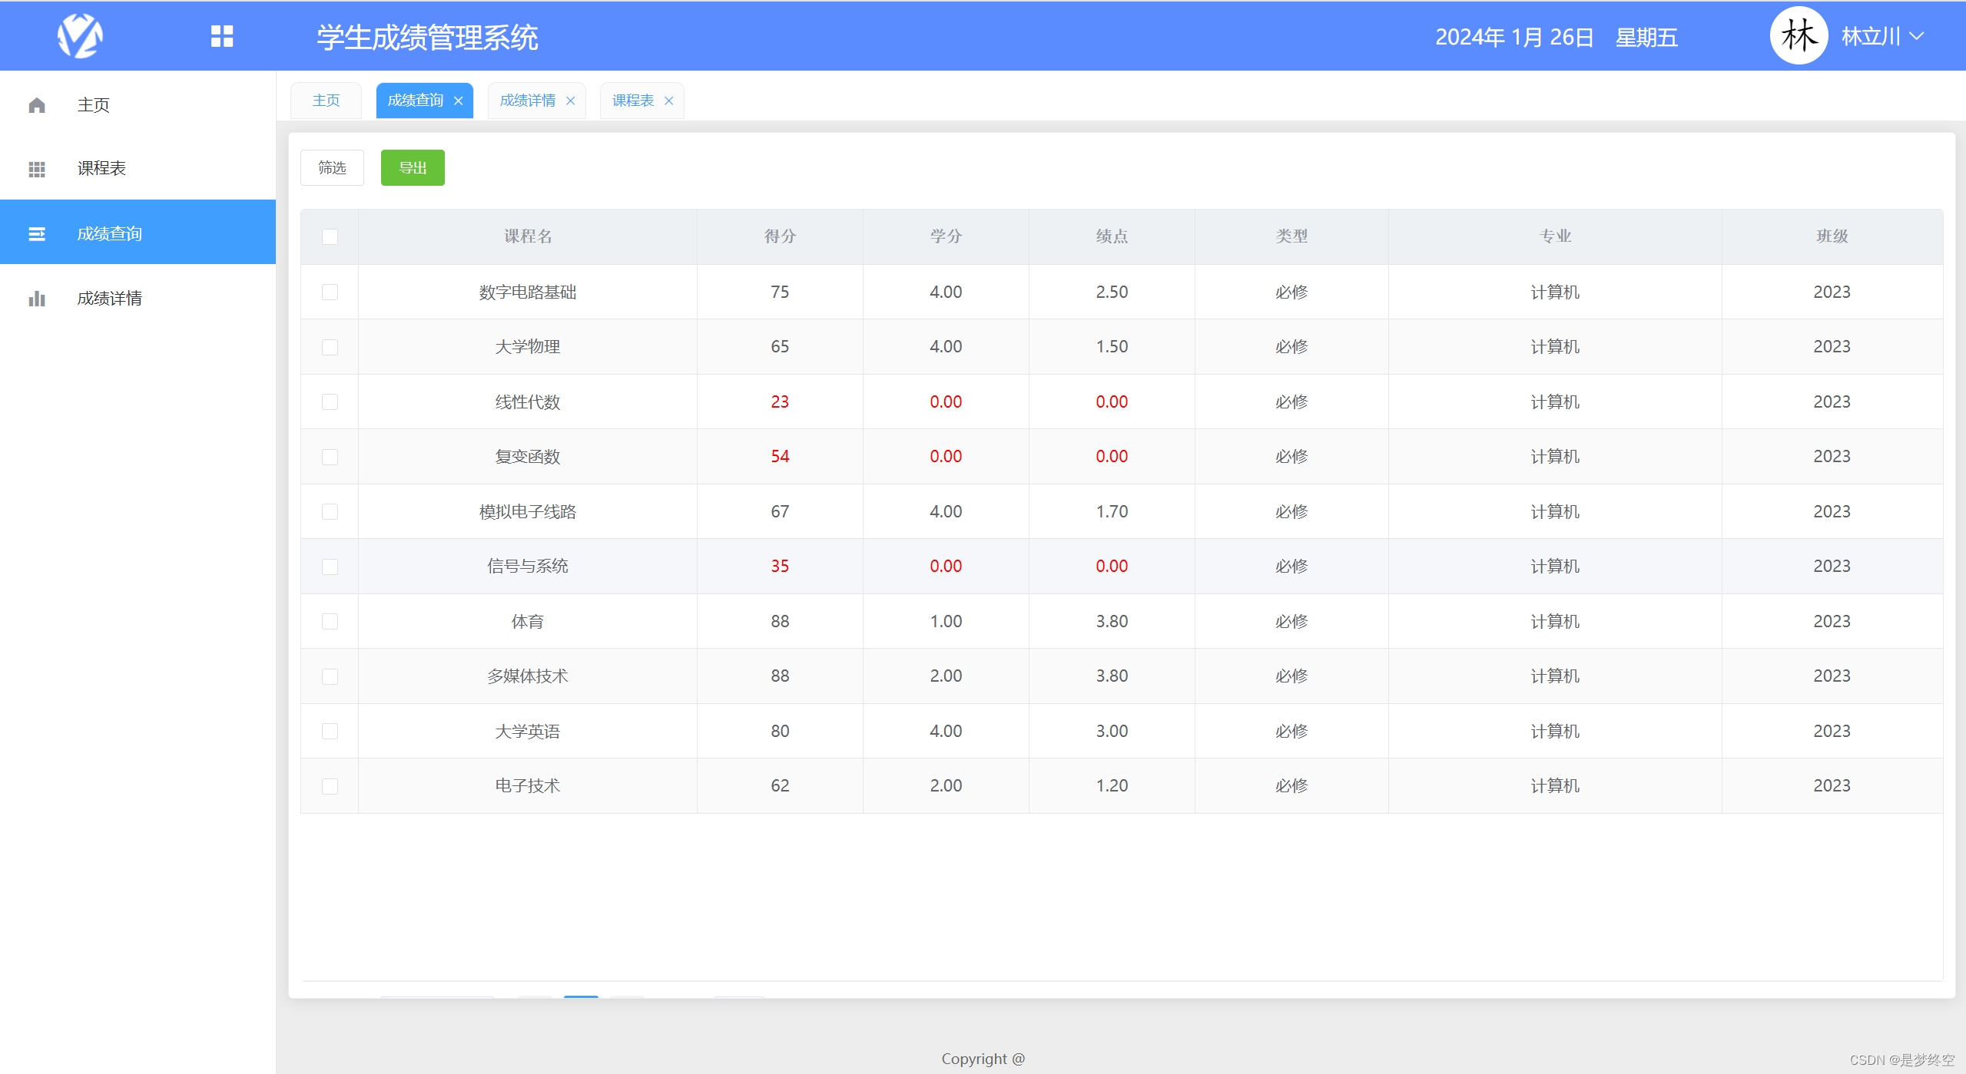1966x1074 pixels.
Task: Open the 课程表 tab
Action: [x=632, y=101]
